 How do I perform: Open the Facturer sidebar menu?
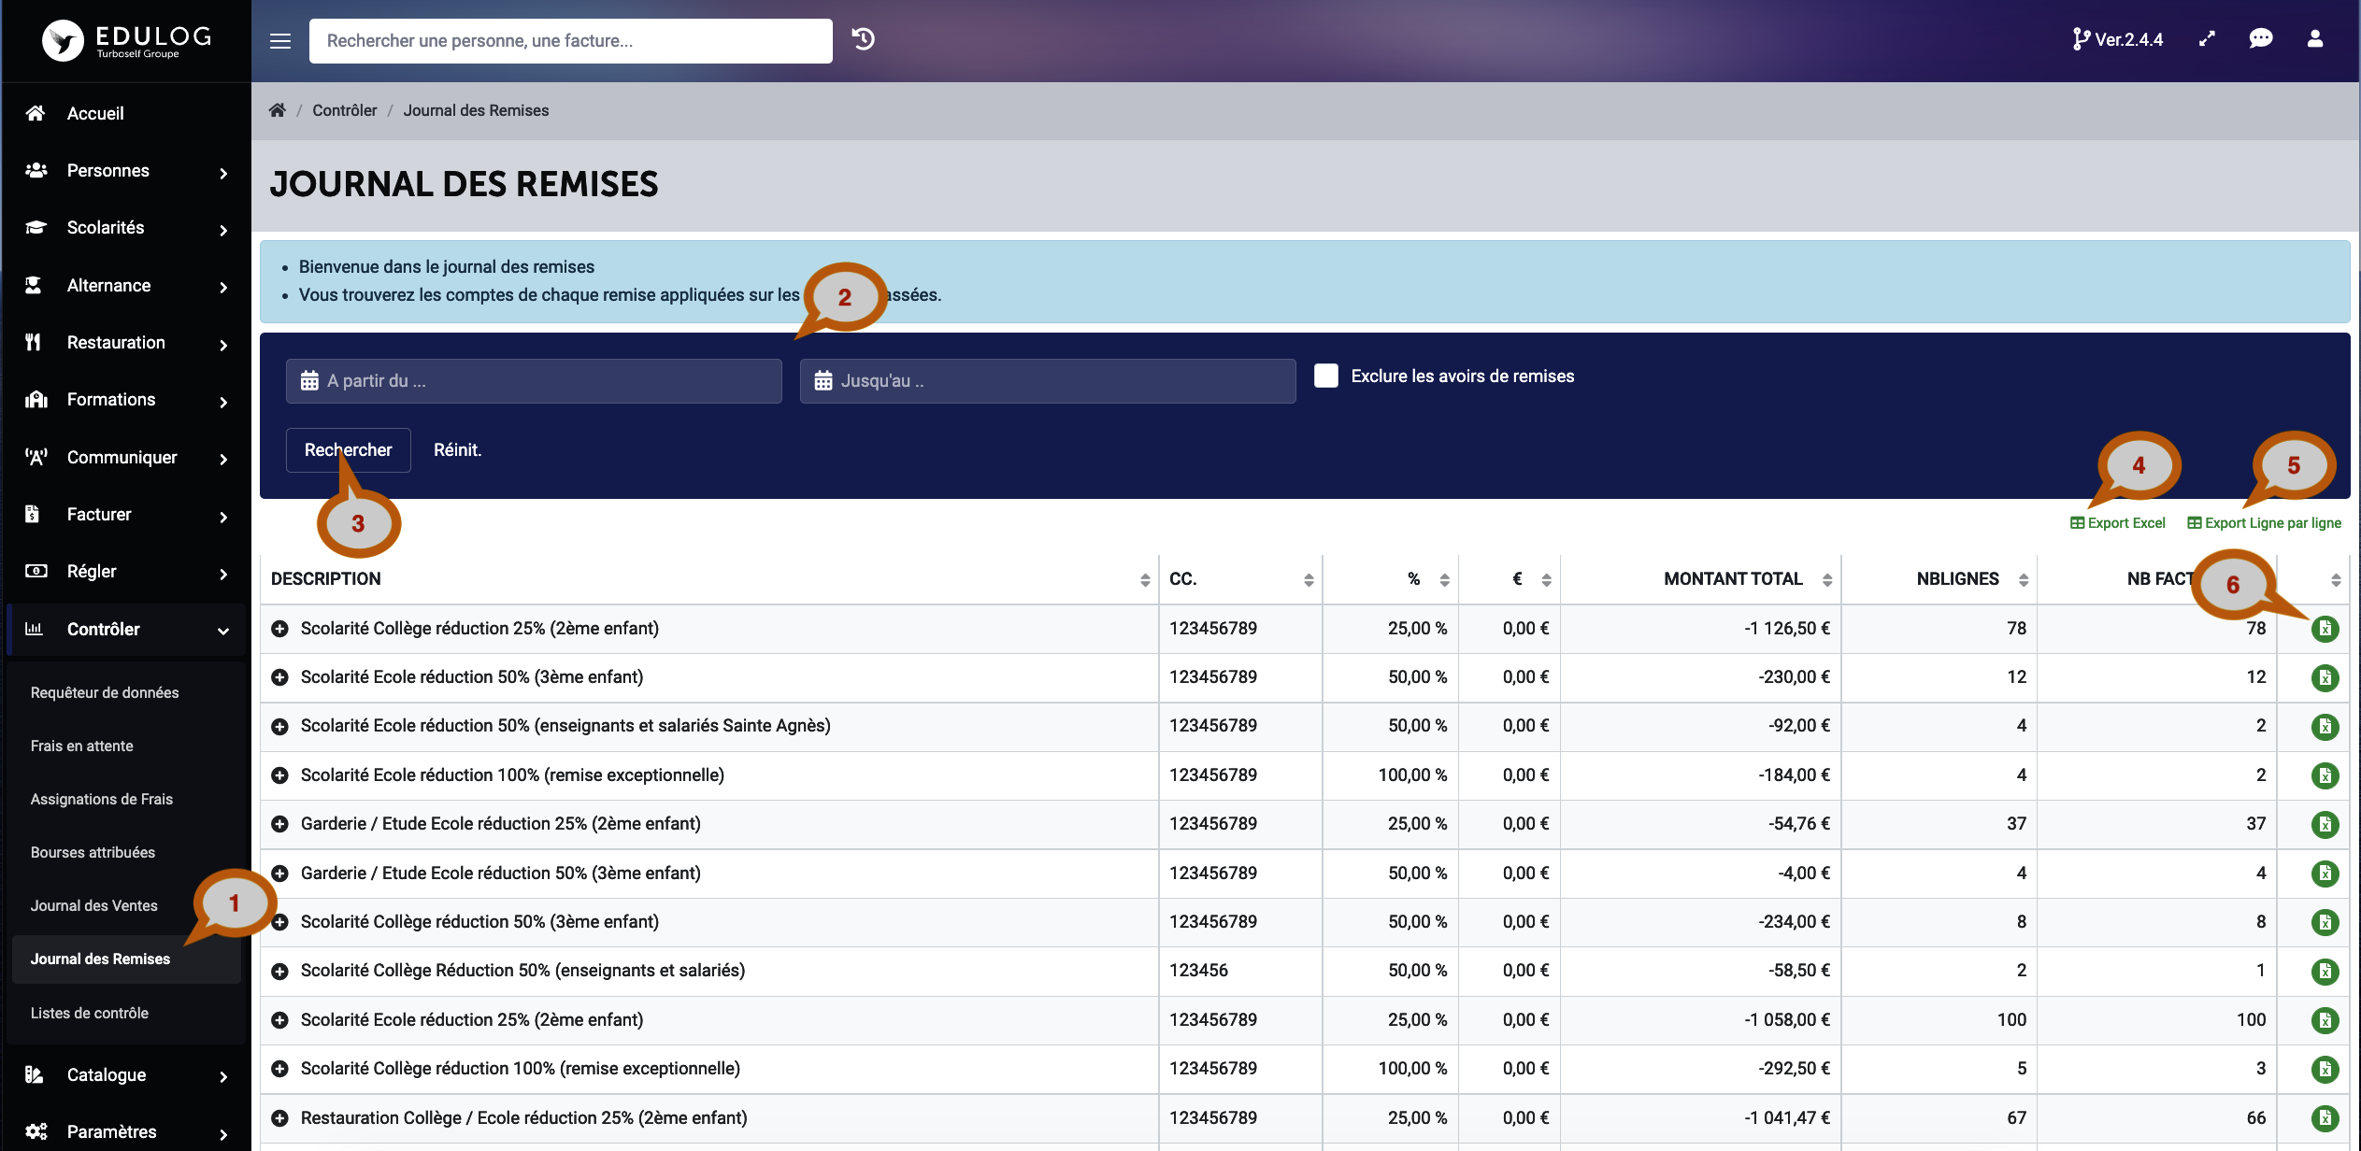[x=126, y=515]
